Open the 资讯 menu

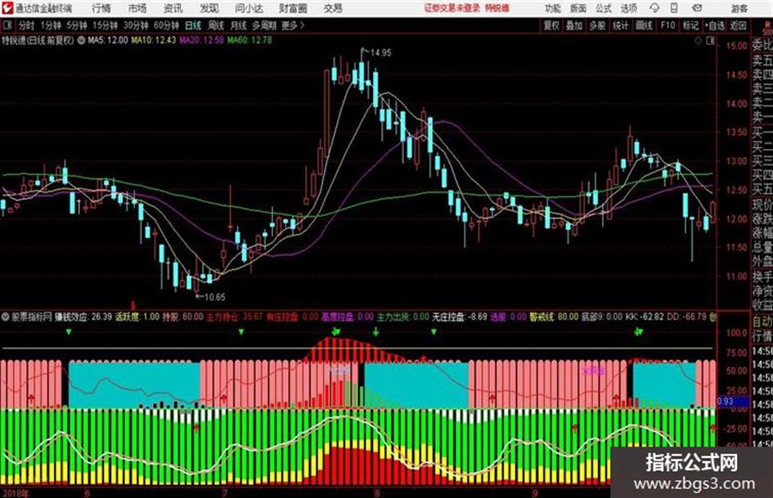pyautogui.click(x=173, y=8)
